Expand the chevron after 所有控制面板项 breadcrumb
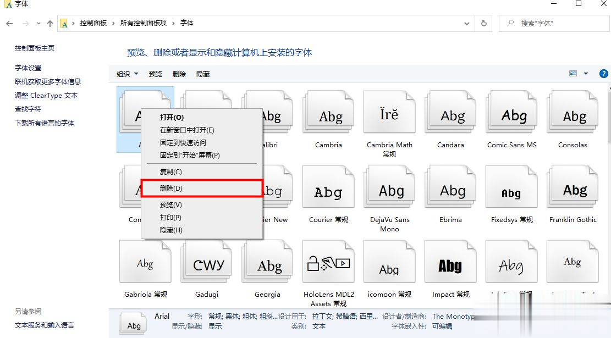 point(173,24)
